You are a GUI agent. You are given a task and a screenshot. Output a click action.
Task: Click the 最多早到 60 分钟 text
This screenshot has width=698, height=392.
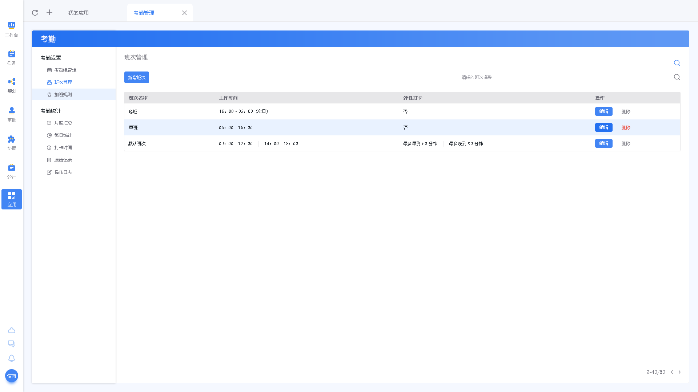click(420, 143)
